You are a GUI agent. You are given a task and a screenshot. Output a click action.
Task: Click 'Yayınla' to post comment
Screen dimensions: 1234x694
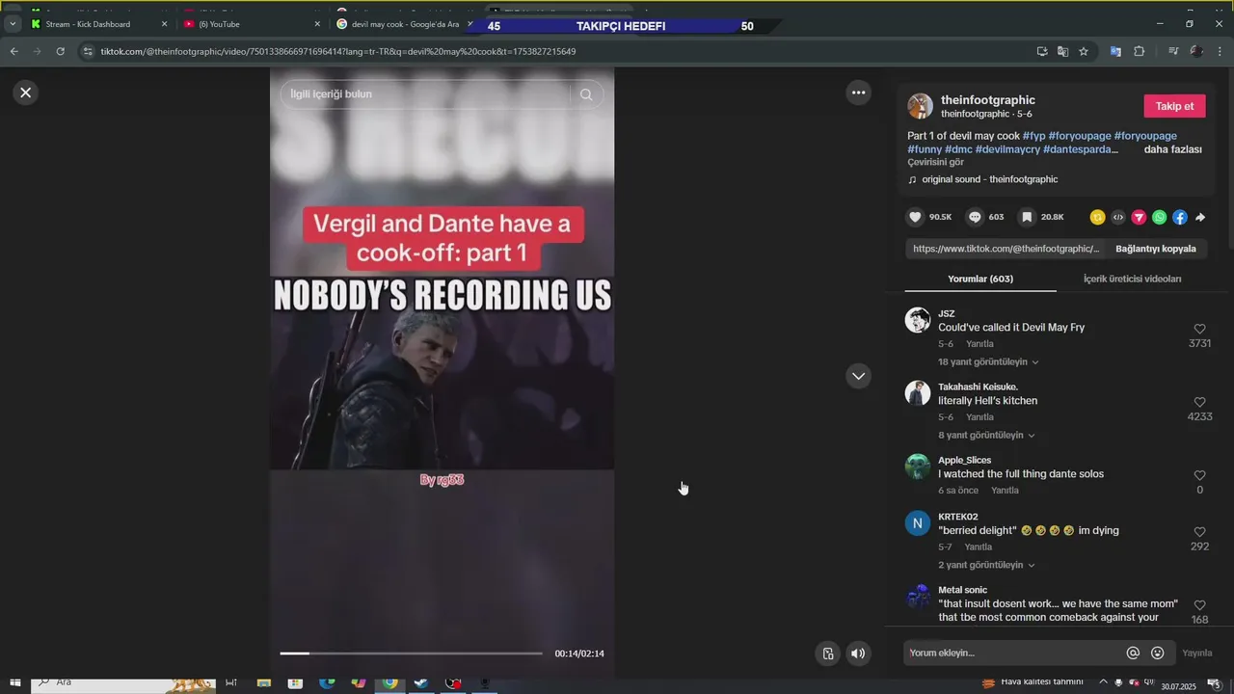1196,653
